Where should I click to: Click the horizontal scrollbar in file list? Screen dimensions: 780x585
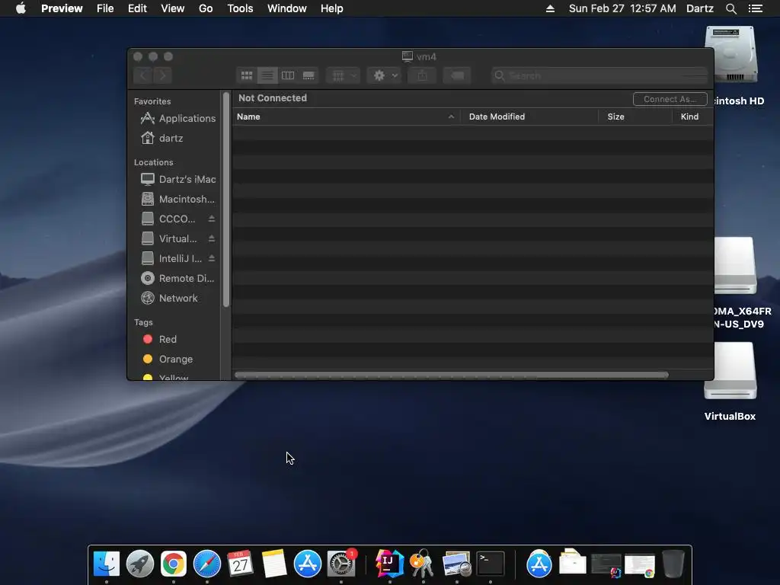(x=452, y=375)
